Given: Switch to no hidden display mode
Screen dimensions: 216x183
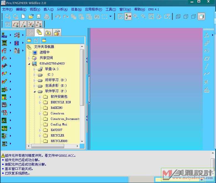Looking at the screenshot, I should click(194, 17).
